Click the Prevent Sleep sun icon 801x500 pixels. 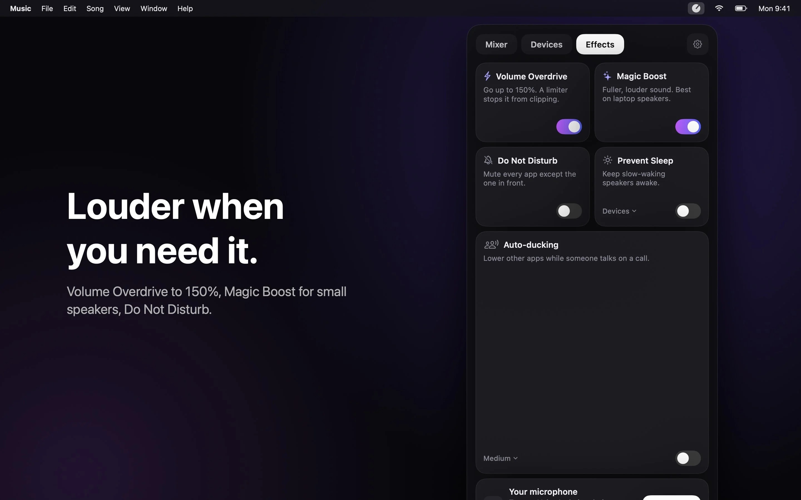pyautogui.click(x=607, y=160)
